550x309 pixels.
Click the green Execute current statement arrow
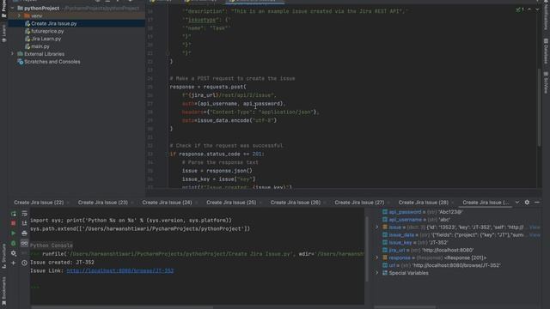(14, 233)
